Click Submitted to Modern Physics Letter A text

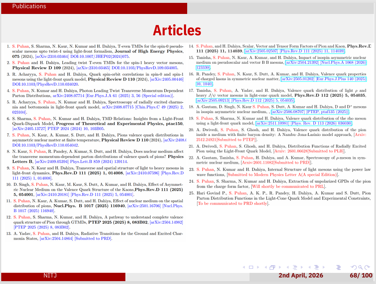pos(282,175)
